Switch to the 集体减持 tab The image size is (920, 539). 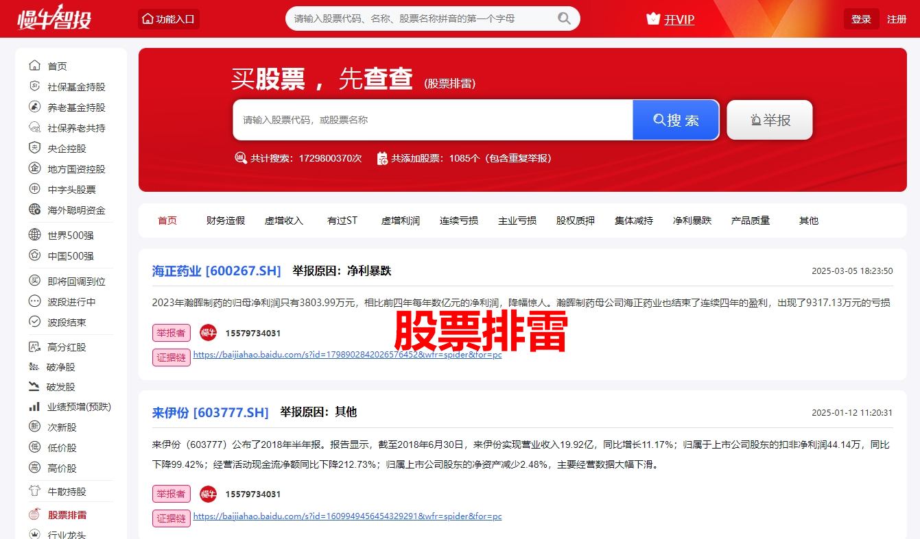coord(634,221)
